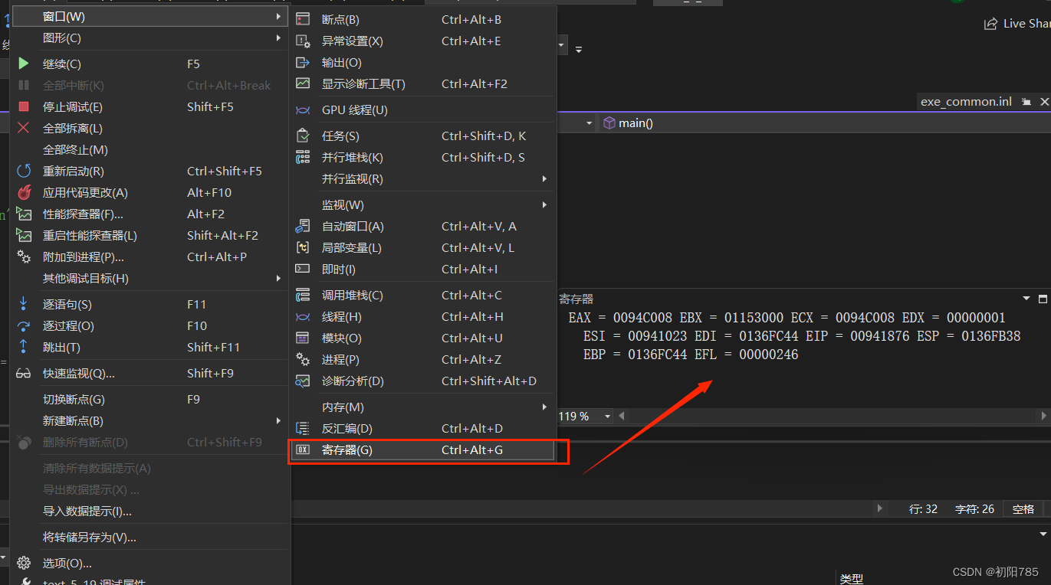Click the GPU Threads (GPU 线程) icon
1051x585 pixels.
pos(303,109)
